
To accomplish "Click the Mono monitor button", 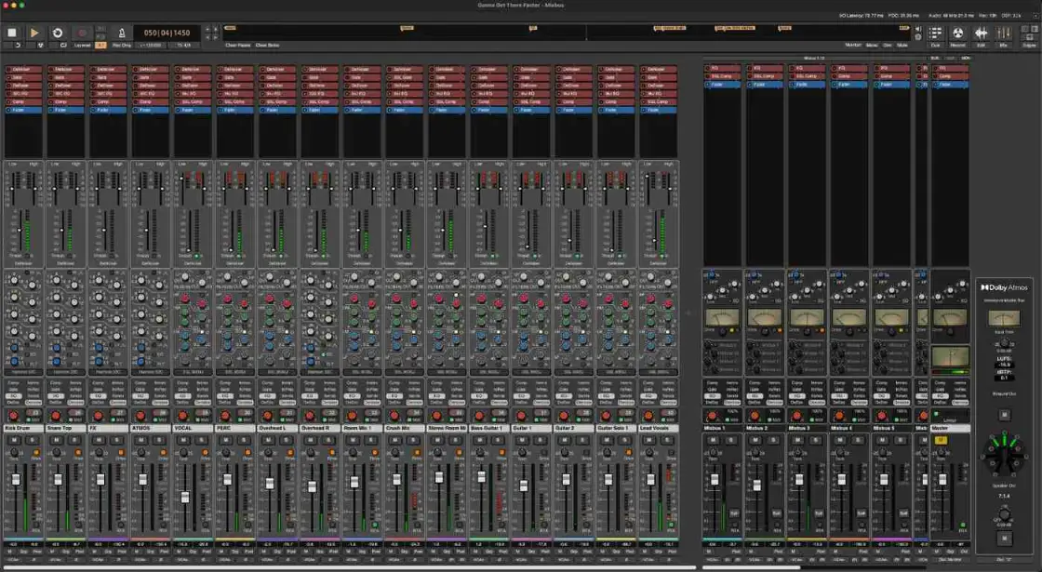I will click(871, 46).
